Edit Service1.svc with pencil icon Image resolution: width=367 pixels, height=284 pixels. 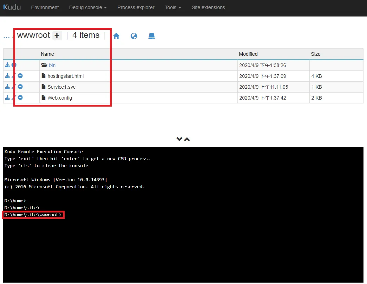[14, 87]
